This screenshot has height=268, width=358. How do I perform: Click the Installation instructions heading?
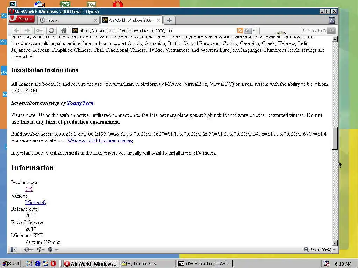point(45,70)
